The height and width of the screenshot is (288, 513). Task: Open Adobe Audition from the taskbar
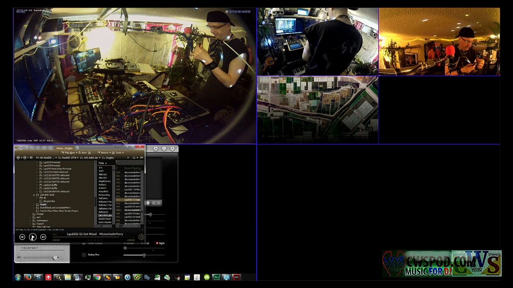(216, 277)
